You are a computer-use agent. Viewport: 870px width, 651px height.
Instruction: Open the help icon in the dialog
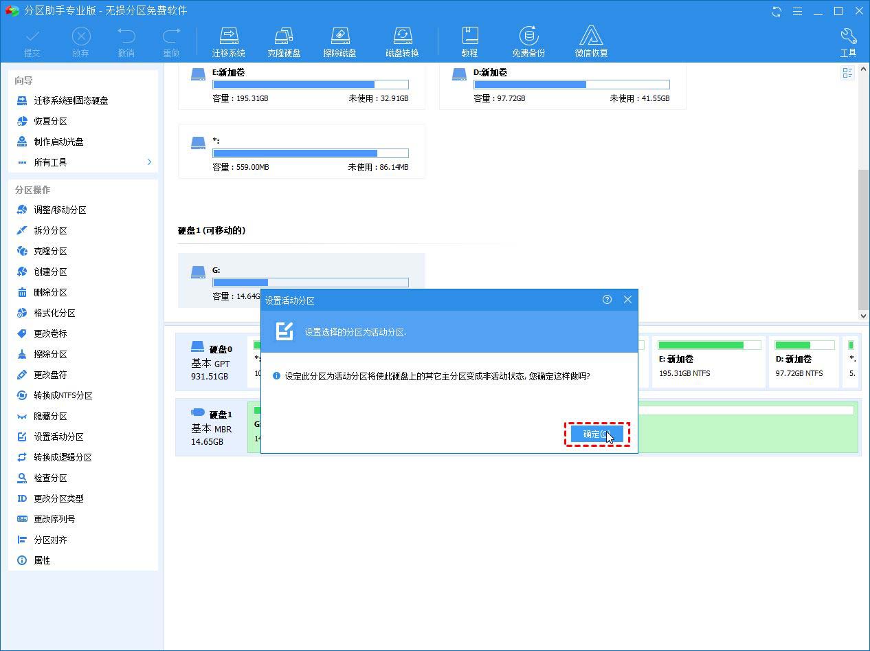pos(607,300)
